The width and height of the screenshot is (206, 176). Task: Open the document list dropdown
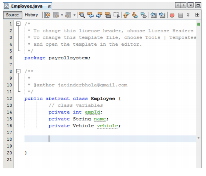[x=190, y=5]
